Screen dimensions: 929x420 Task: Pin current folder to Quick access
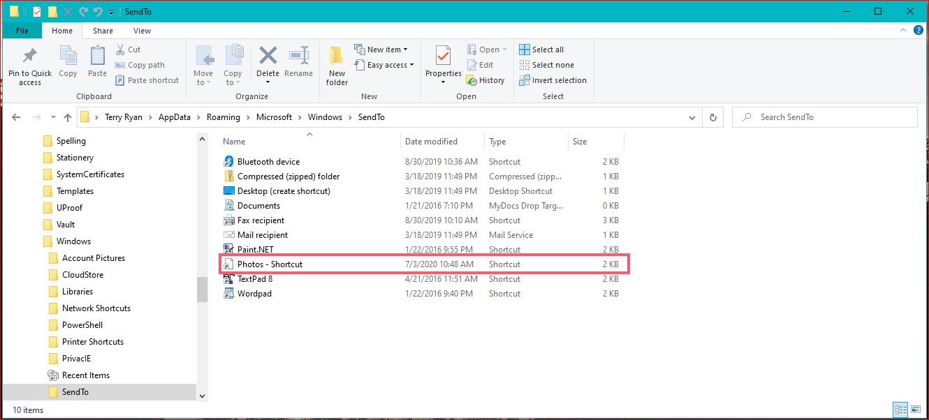click(29, 65)
